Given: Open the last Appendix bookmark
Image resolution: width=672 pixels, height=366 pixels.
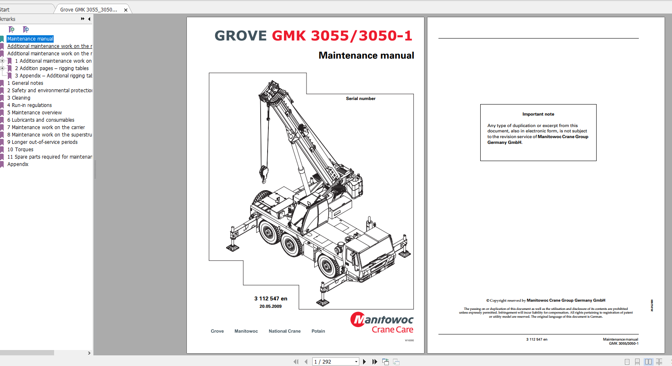Looking at the screenshot, I should coord(18,164).
